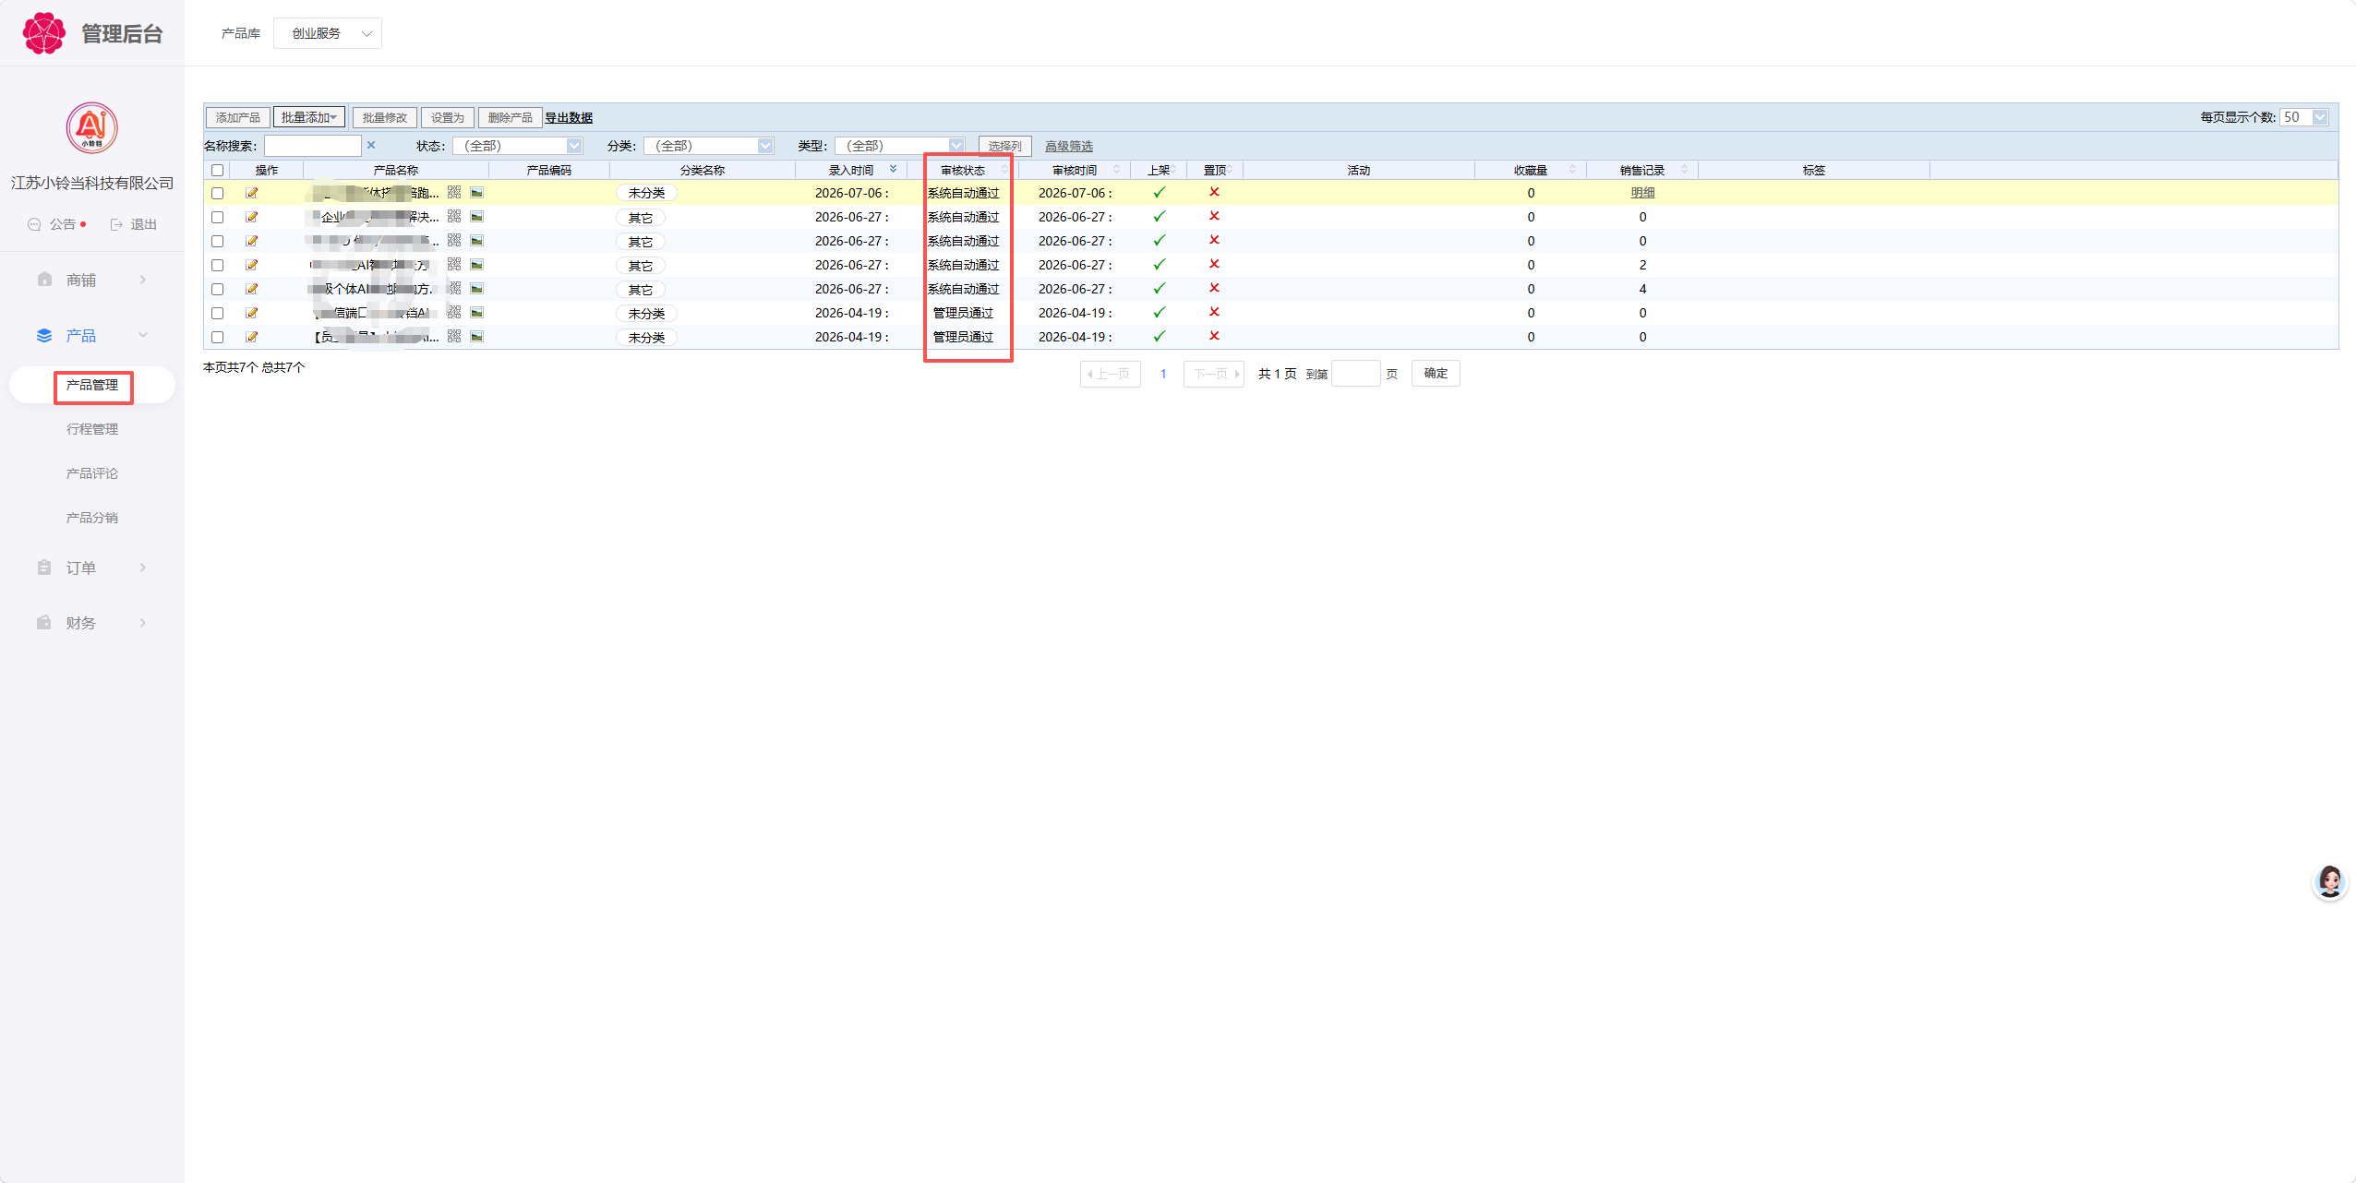Click the 高级筛选 link
Image resolution: width=2356 pixels, height=1183 pixels.
[x=1069, y=146]
